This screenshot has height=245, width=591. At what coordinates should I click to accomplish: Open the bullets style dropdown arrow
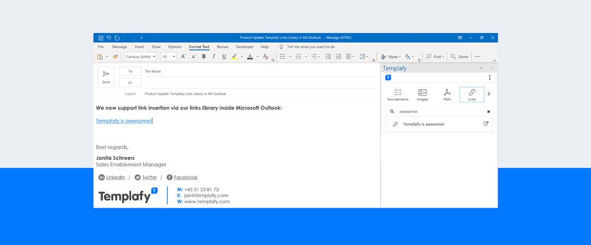290,57
